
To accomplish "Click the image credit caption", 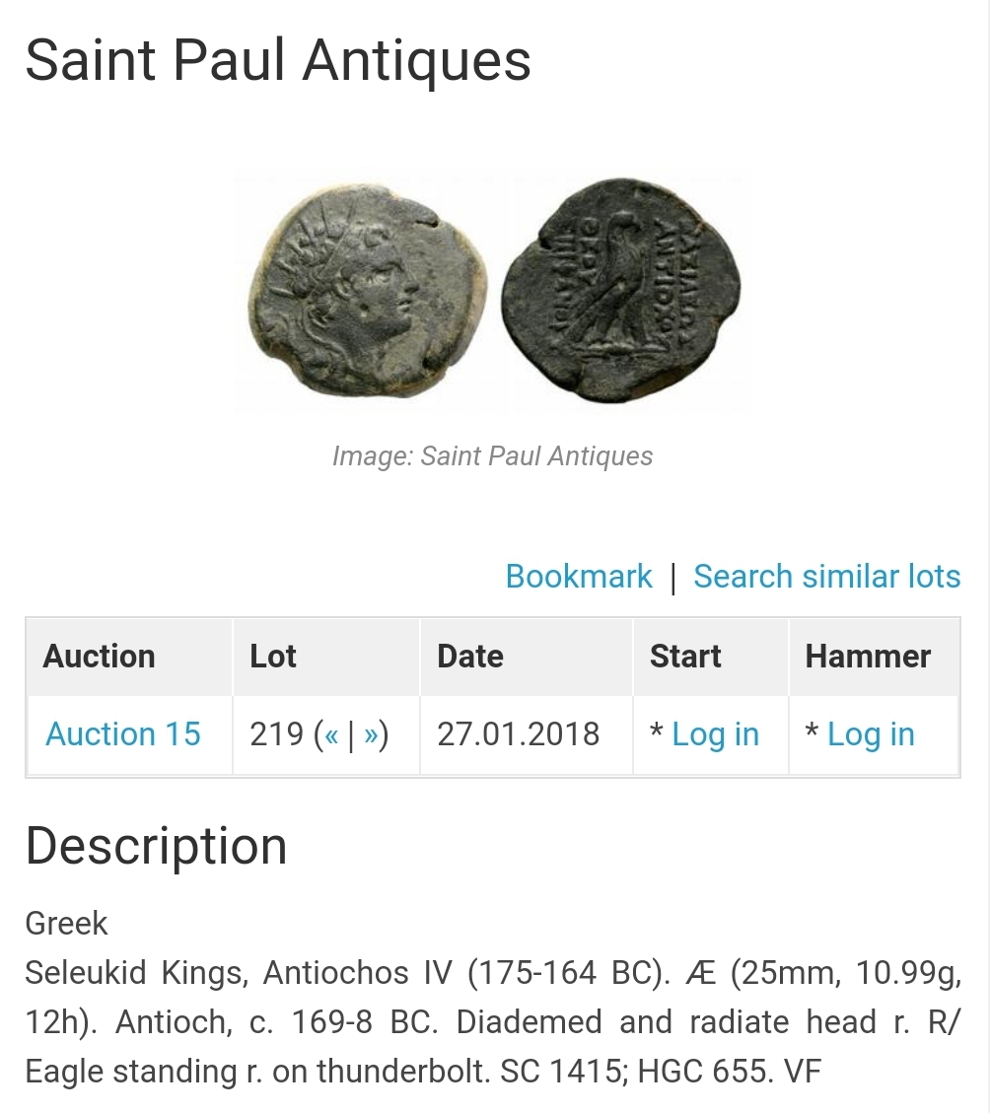I will pyautogui.click(x=492, y=455).
